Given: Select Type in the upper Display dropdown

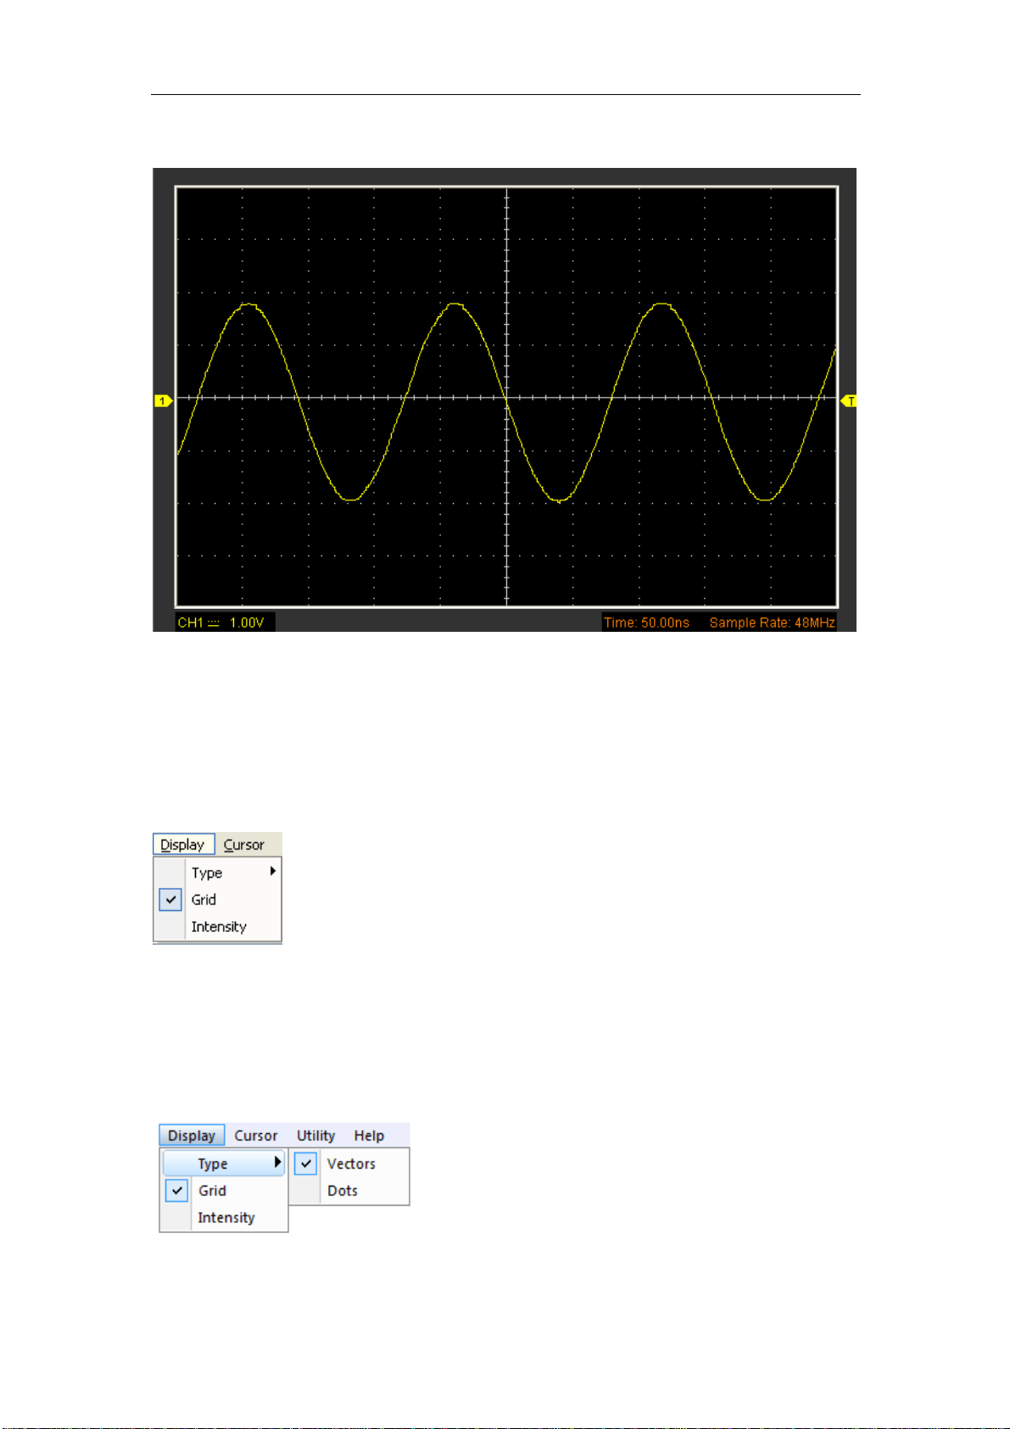Looking at the screenshot, I should pos(207,873).
